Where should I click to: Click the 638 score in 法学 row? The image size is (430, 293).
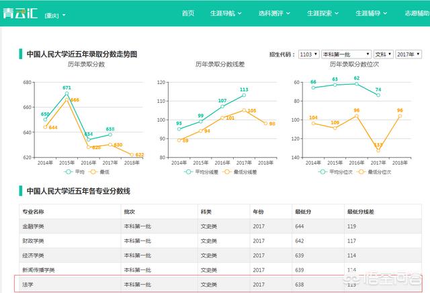point(300,284)
